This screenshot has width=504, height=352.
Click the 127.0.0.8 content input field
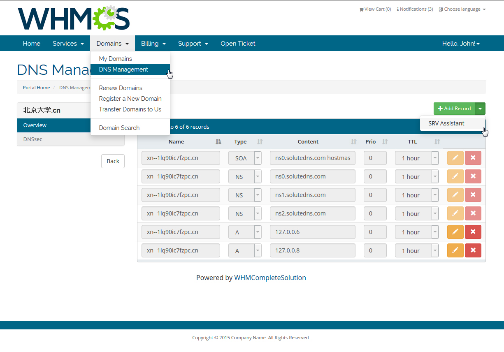[x=312, y=250]
